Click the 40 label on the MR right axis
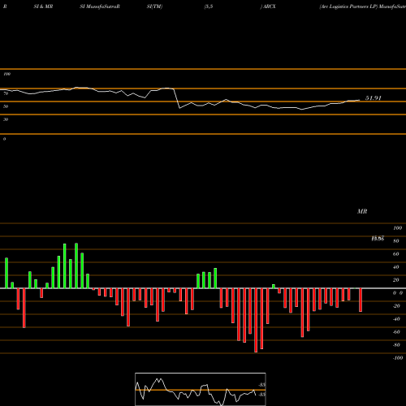The width and height of the screenshot is (406, 406). tap(396, 267)
